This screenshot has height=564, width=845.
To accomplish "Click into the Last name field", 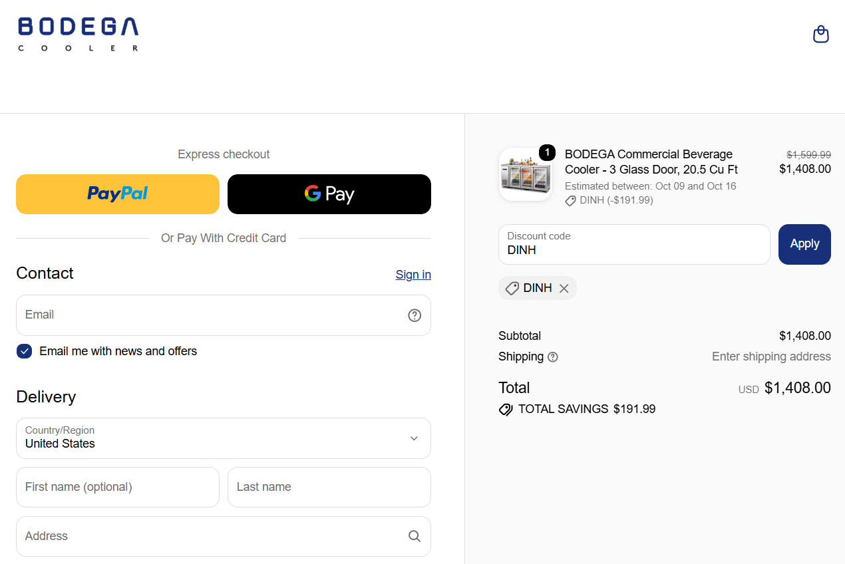I will (329, 487).
